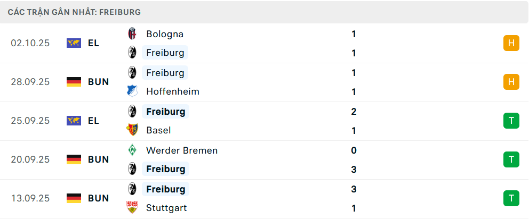Click the Stuttgart club crest icon
529x219 pixels.
[132, 208]
